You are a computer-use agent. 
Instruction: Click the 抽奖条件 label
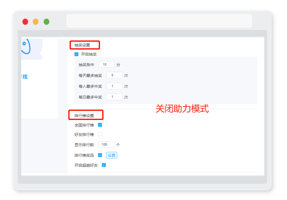click(x=87, y=65)
